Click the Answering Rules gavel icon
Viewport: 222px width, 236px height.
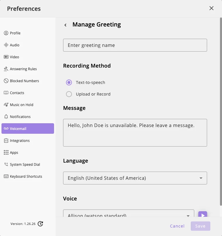pyautogui.click(x=6, y=69)
